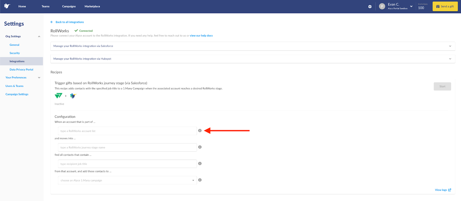The height and width of the screenshot is (201, 461).
Task: Click info icon beside 1:Many campaign dropdown
Action: click(x=200, y=180)
